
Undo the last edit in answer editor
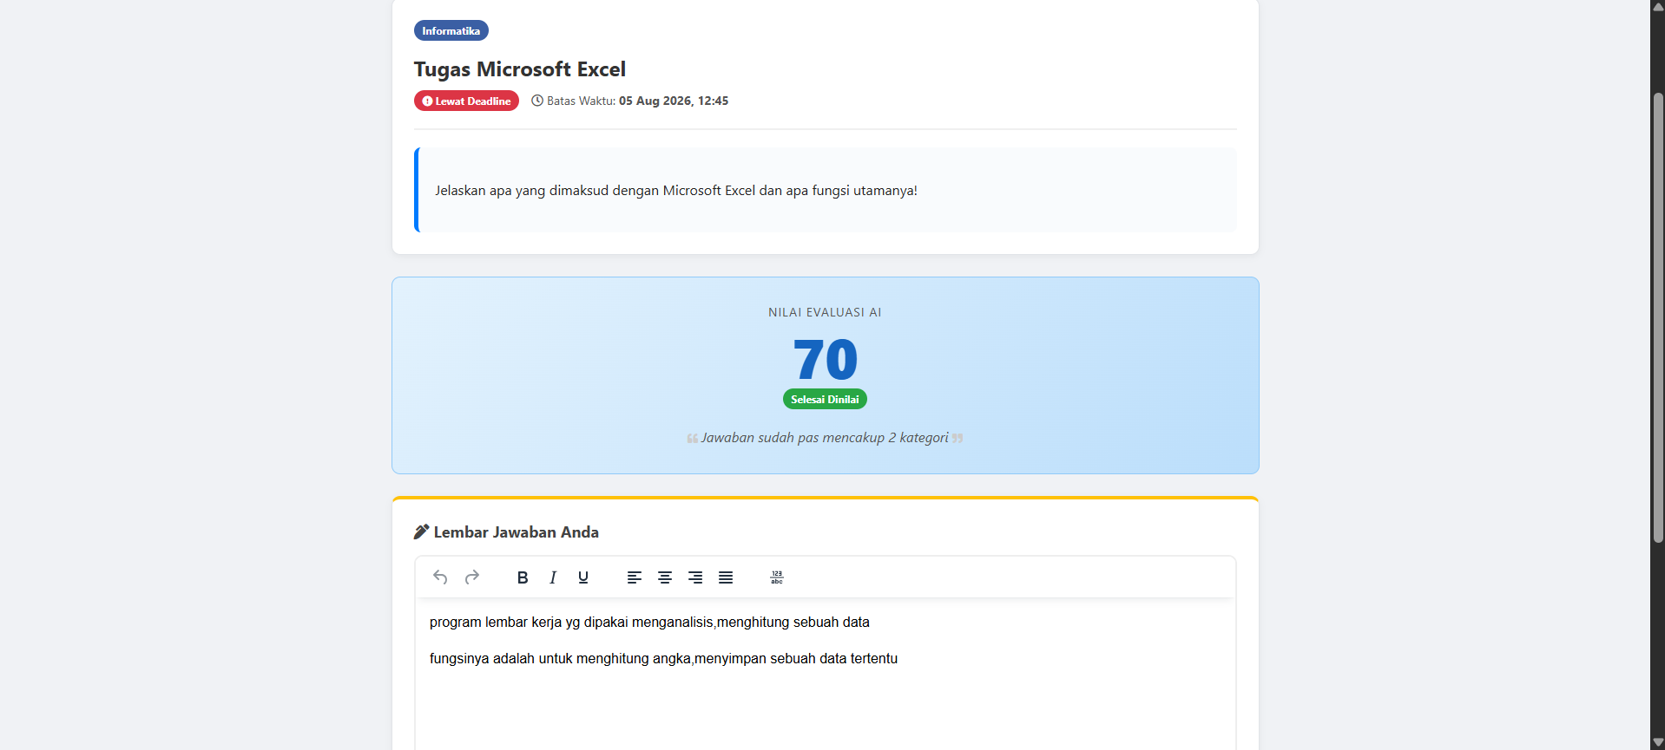coord(440,577)
